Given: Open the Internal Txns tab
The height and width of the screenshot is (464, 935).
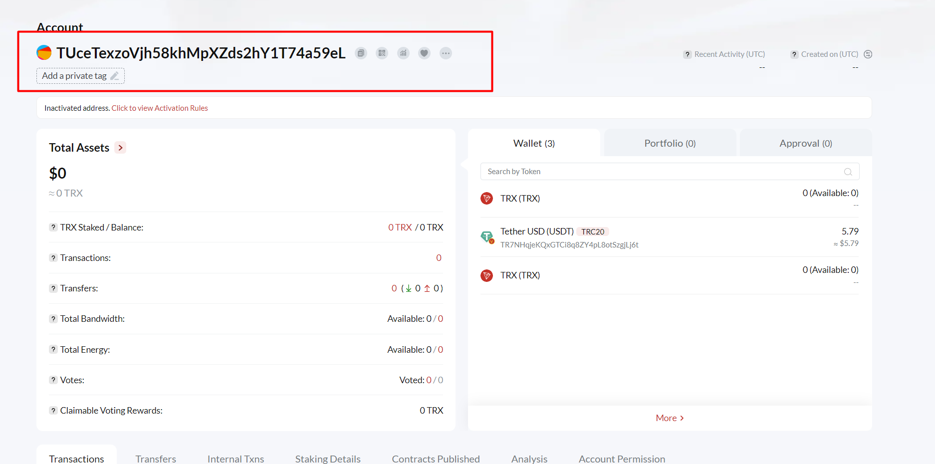Looking at the screenshot, I should tap(235, 459).
